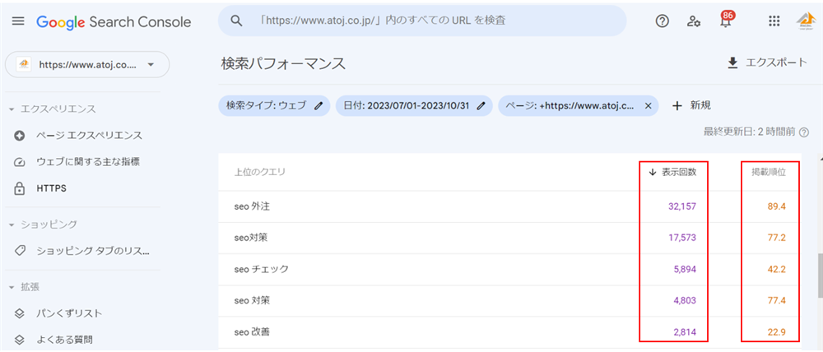
Task: Click impressions value 5,894
Action: [x=685, y=270]
